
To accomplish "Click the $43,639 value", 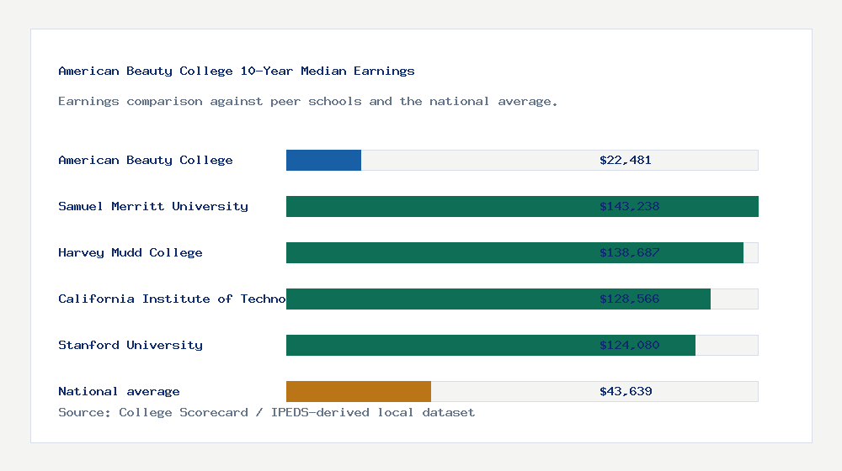I will pos(626,392).
